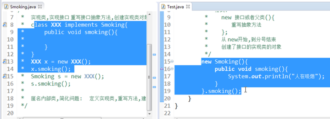Click "public void smoking(){" in Test.java

[x=251, y=69]
